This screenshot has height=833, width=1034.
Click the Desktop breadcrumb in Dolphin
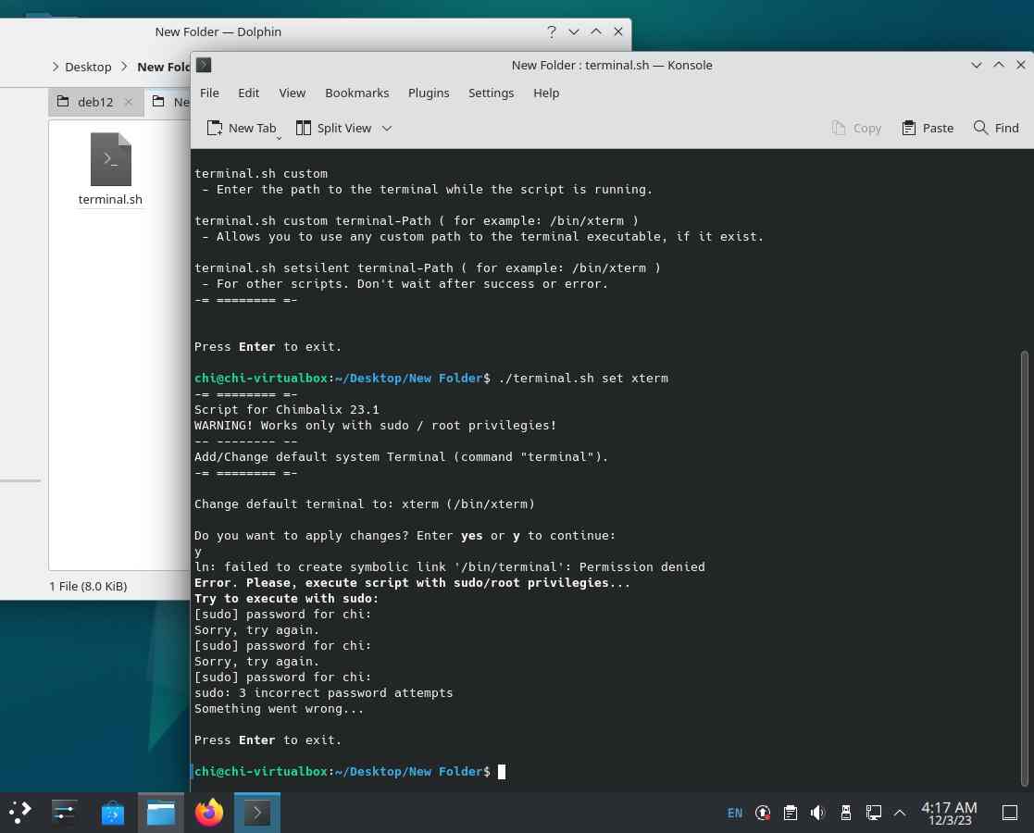tap(88, 67)
